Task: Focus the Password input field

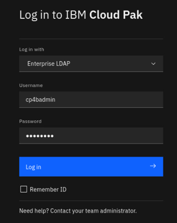Action: coord(91,136)
